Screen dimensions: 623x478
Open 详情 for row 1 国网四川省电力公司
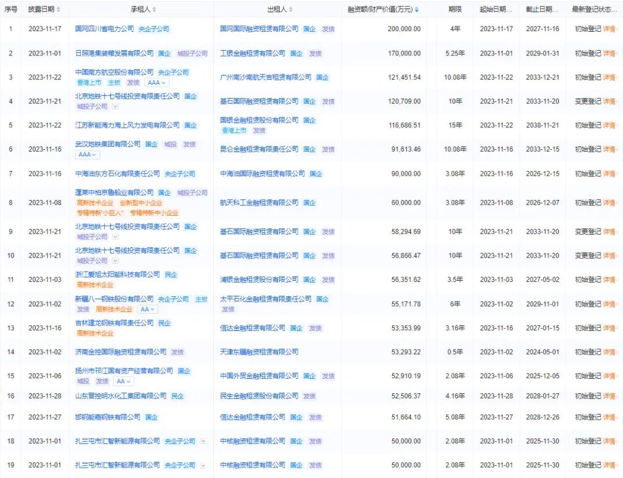609,29
